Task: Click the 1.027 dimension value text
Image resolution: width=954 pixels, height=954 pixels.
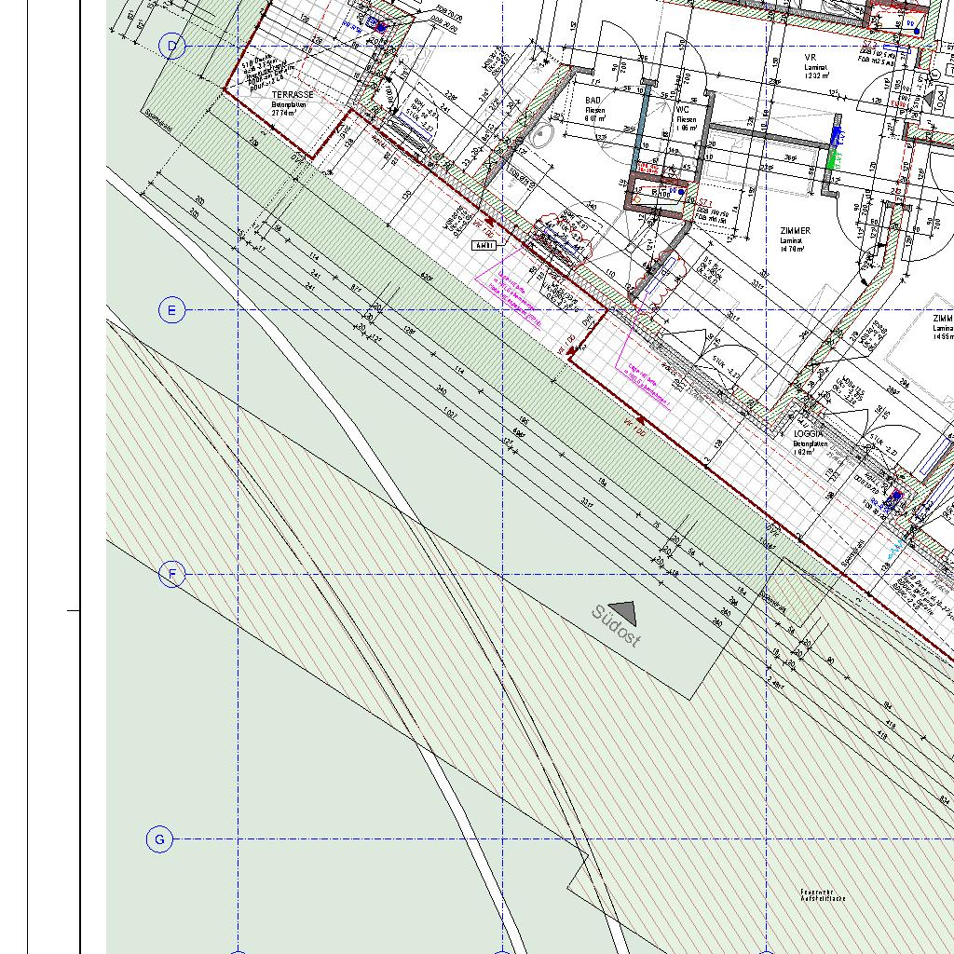Action: click(x=450, y=413)
